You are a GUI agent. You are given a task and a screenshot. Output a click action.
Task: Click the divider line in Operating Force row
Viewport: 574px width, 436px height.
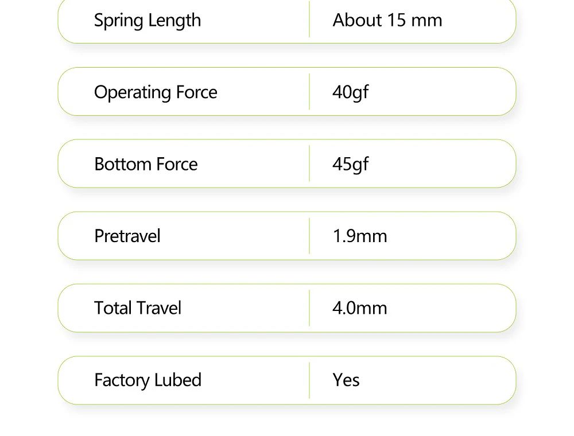pyautogui.click(x=309, y=92)
